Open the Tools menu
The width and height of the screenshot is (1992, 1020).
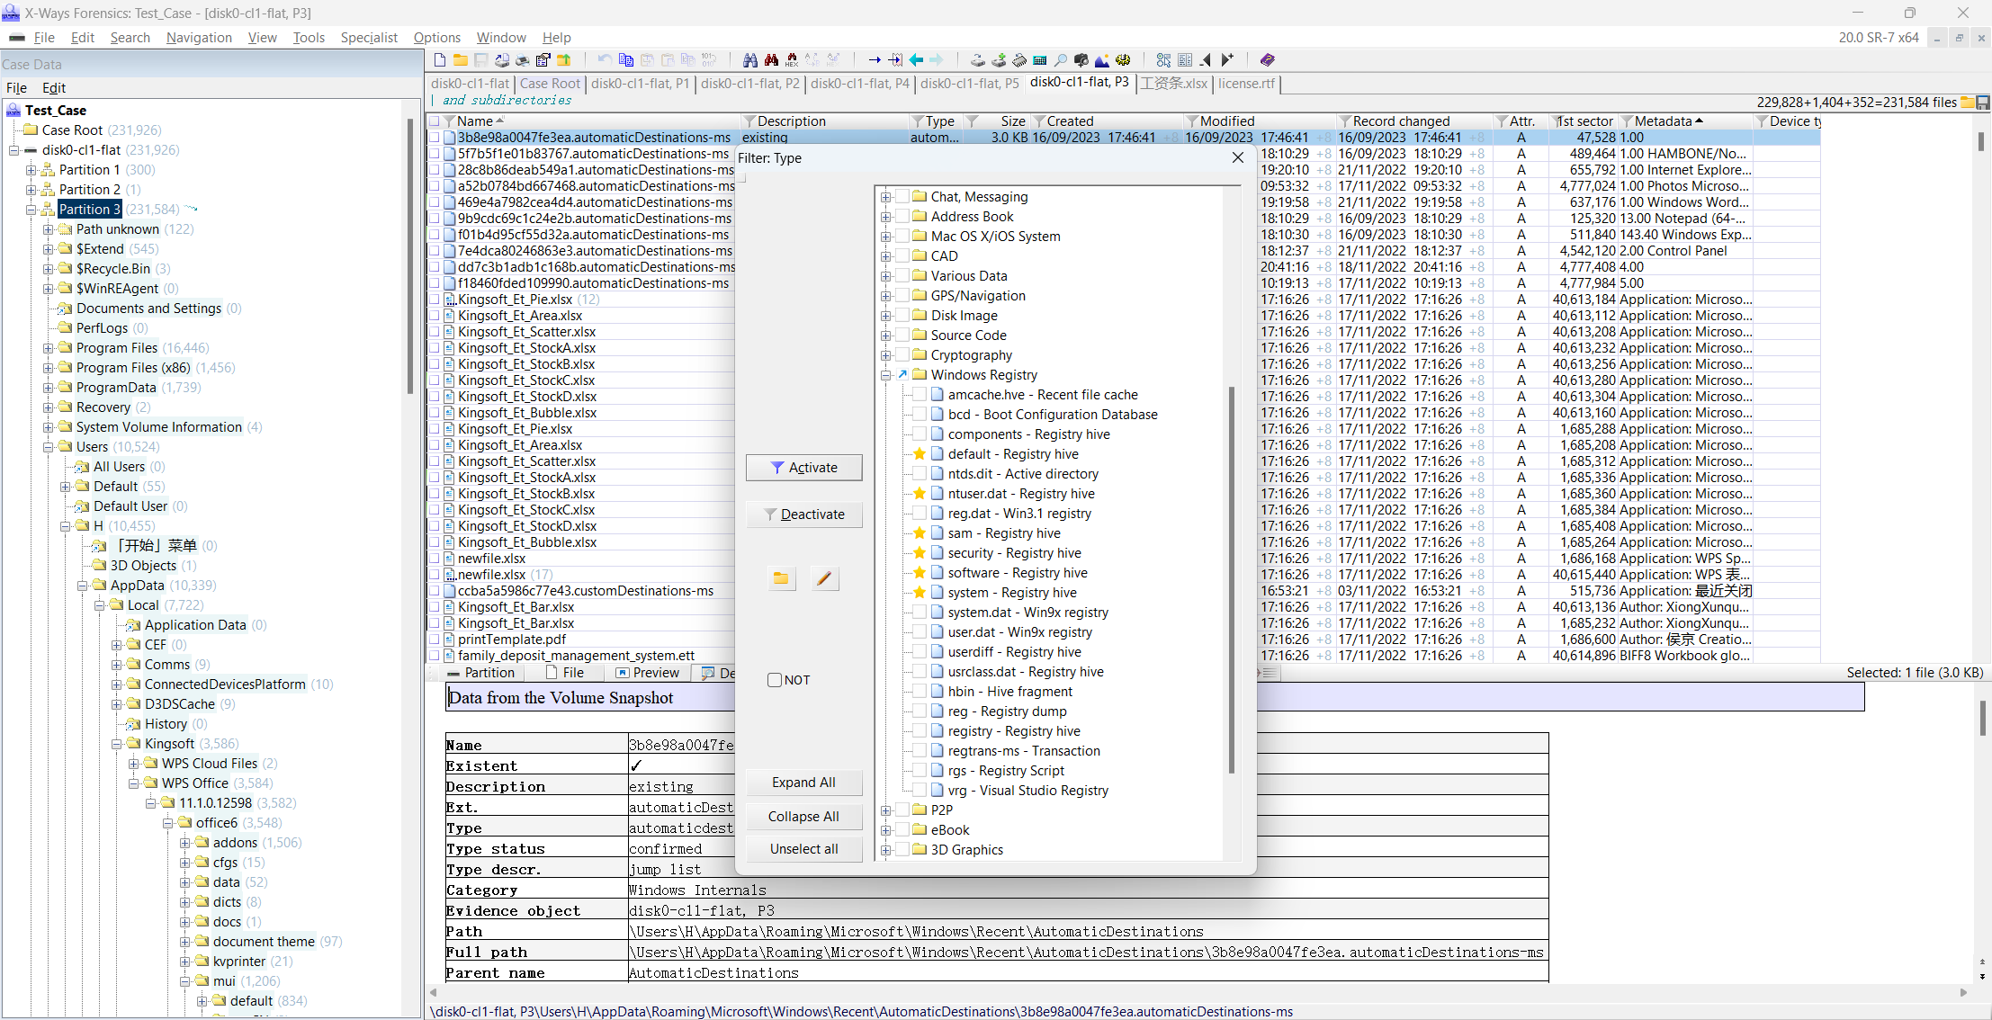[x=309, y=38]
